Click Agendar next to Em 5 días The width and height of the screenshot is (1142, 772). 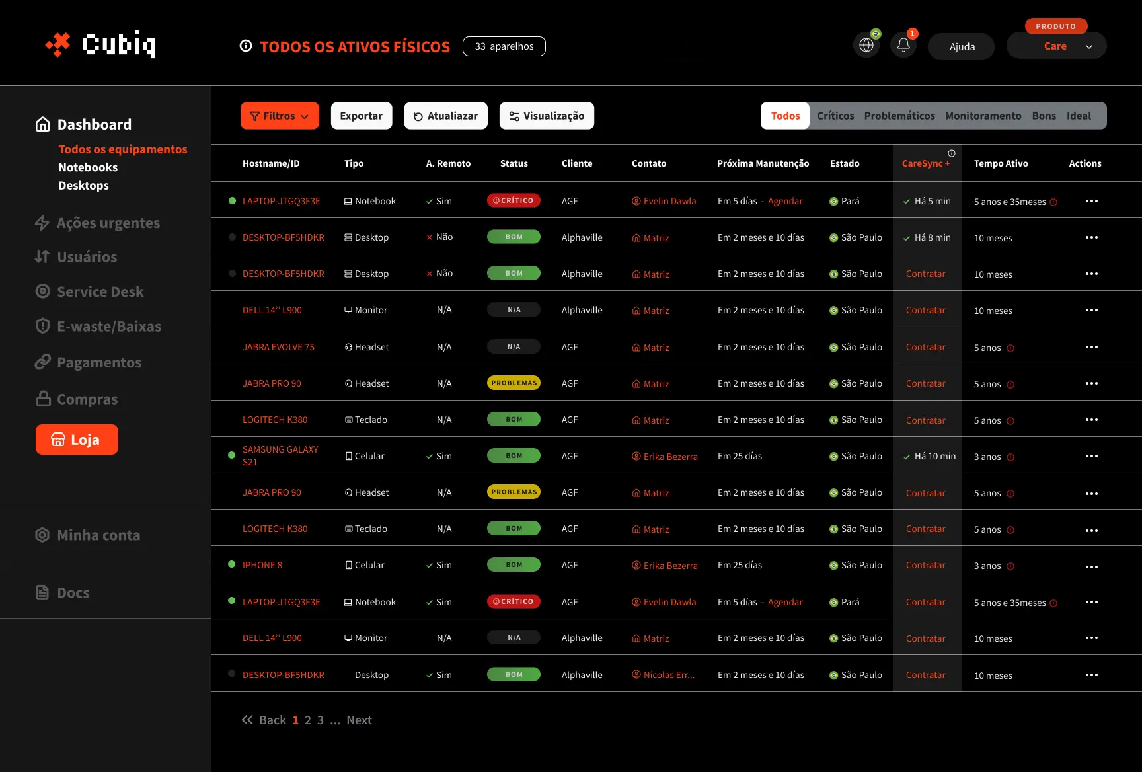point(785,201)
